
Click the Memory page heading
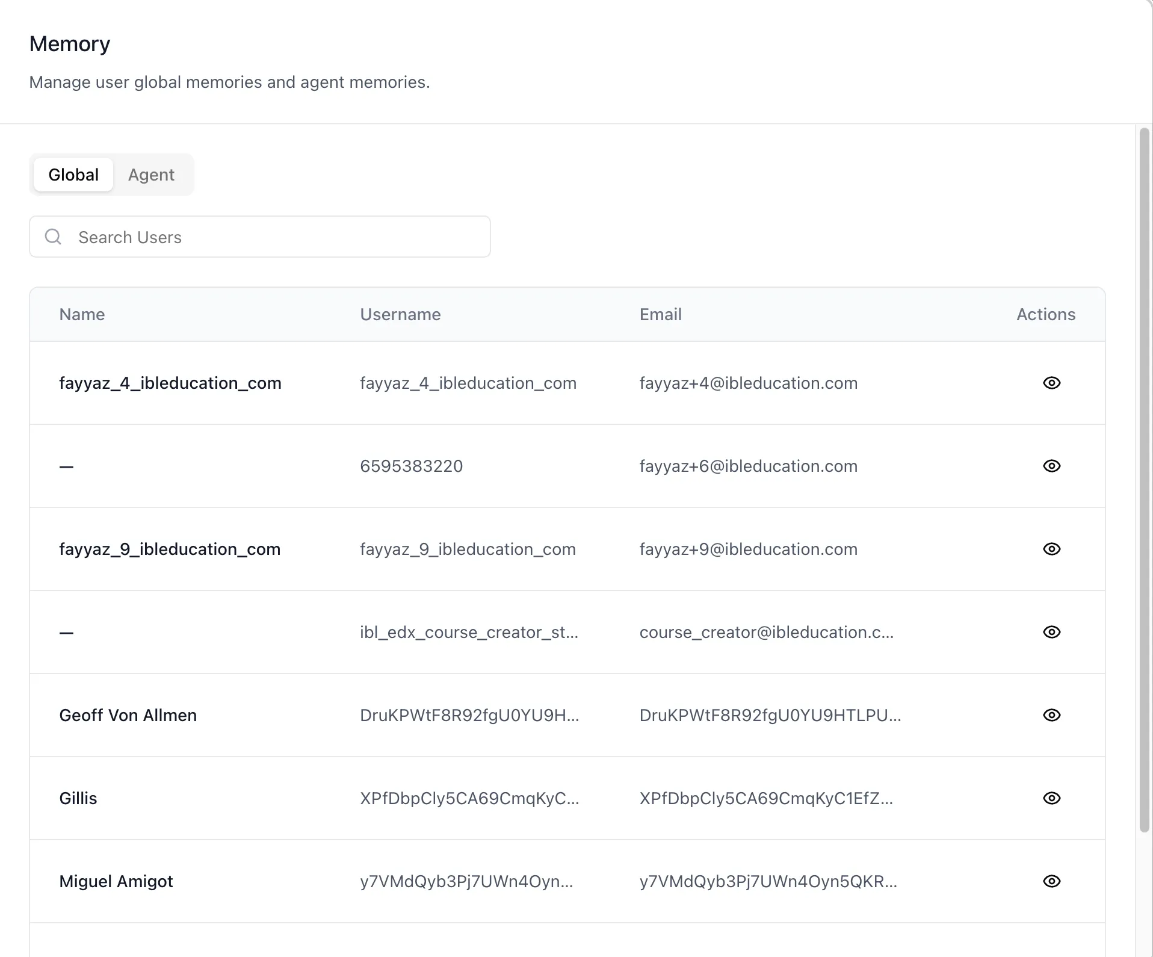[x=70, y=44]
